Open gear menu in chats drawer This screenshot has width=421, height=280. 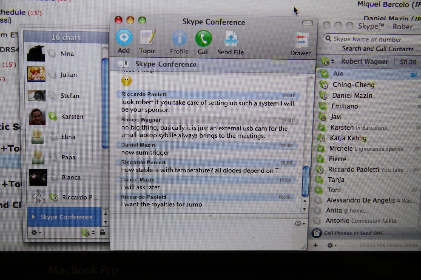click(x=36, y=232)
